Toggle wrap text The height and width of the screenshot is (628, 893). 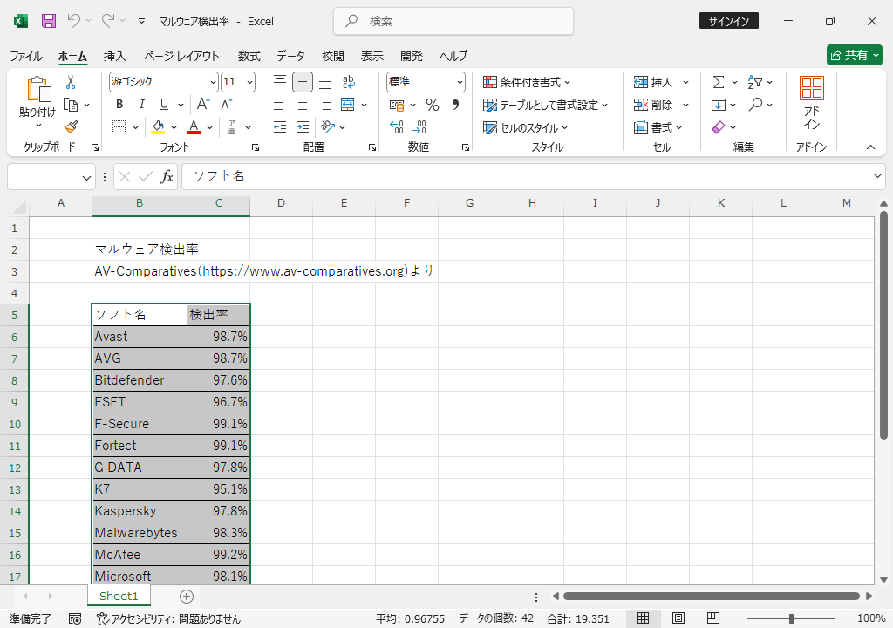[349, 82]
